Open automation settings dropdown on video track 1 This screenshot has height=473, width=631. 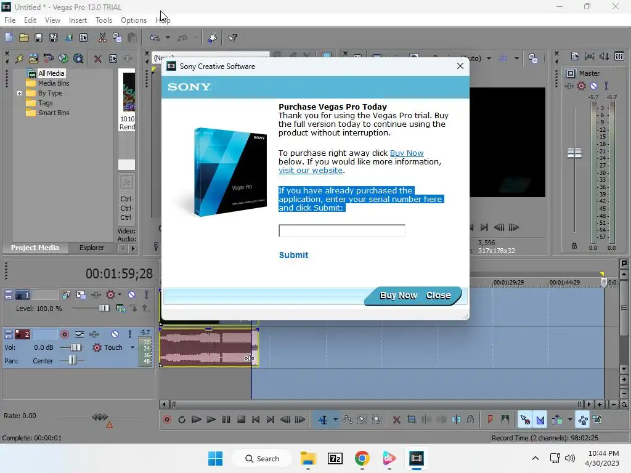[120, 295]
